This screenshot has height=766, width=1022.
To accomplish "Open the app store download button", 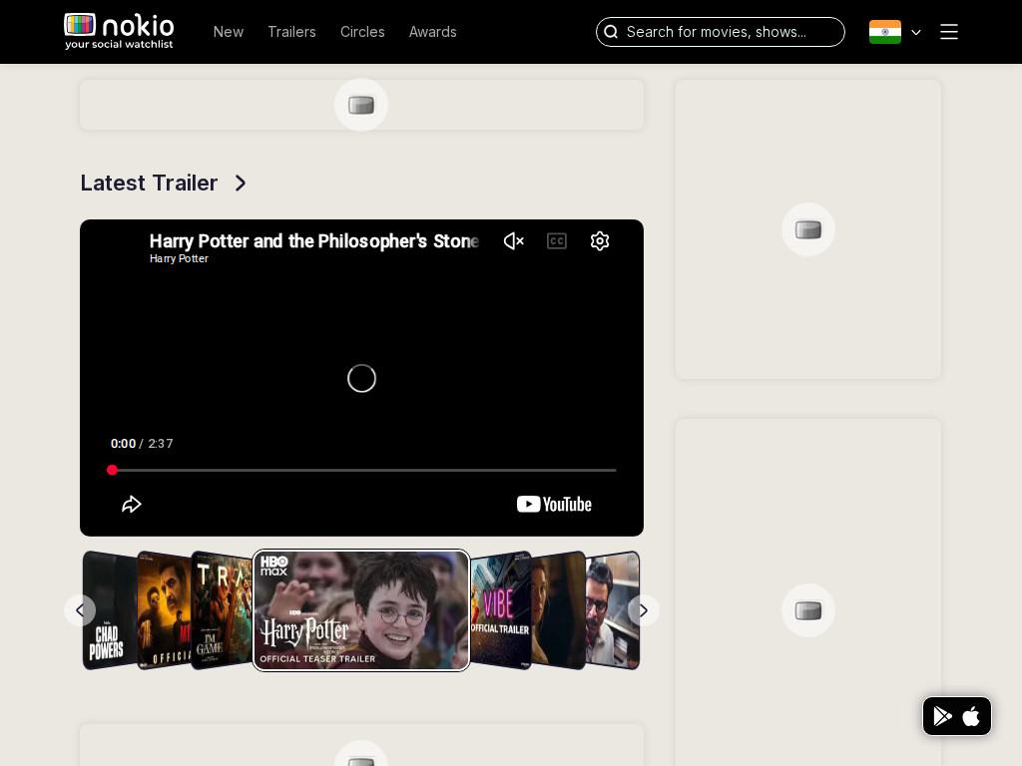I will tap(957, 716).
